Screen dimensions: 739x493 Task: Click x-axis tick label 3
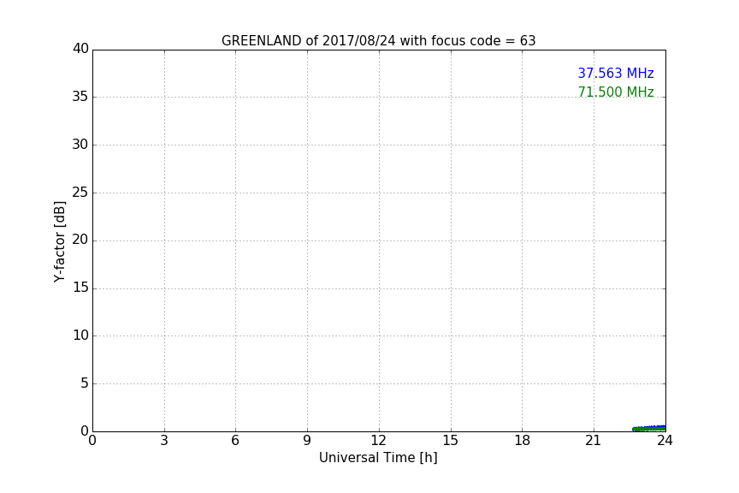pyautogui.click(x=164, y=441)
